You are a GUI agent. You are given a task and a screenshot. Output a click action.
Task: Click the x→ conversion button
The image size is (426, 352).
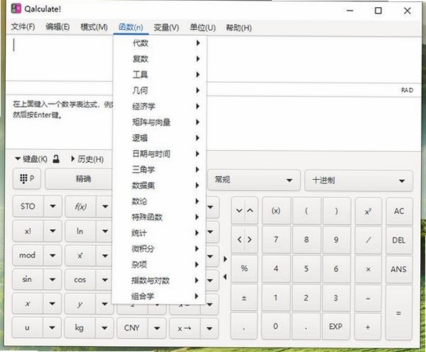click(x=185, y=328)
